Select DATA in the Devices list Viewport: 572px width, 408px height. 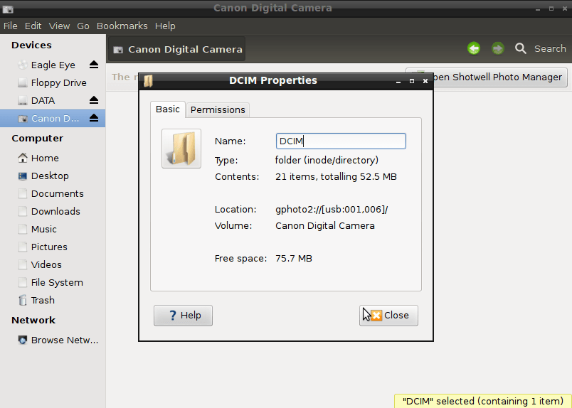tap(53, 100)
